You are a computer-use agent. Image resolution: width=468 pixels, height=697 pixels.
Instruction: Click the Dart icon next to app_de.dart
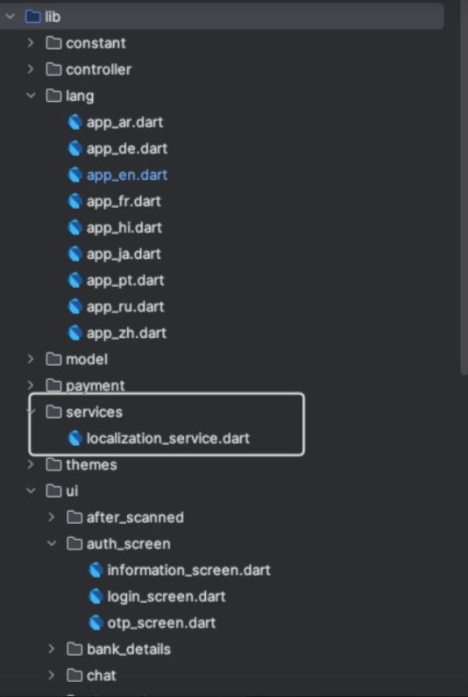pyautogui.click(x=75, y=148)
